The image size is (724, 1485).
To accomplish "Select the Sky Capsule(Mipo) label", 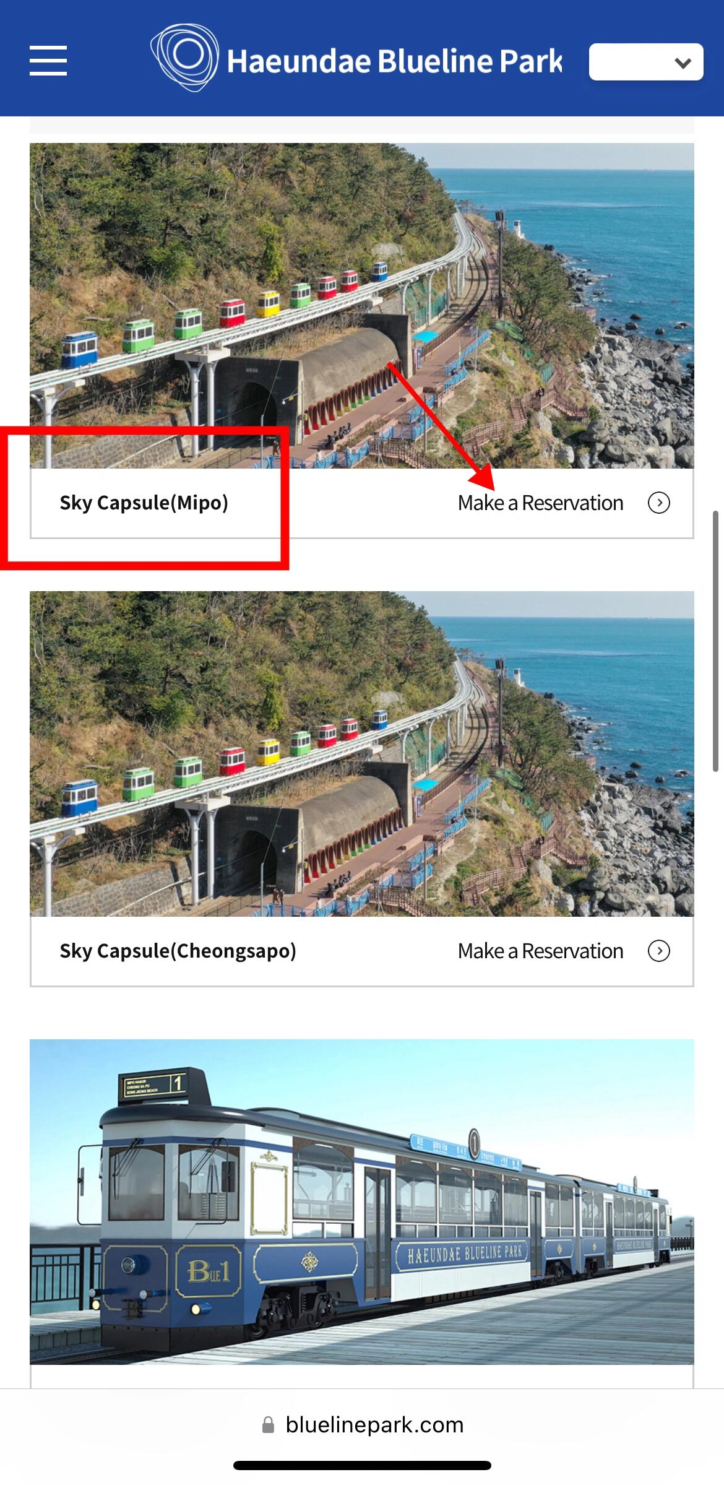I will [144, 503].
